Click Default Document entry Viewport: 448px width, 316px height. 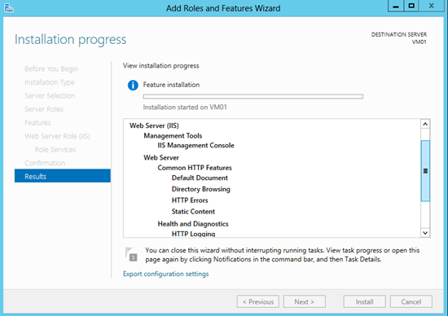200,178
